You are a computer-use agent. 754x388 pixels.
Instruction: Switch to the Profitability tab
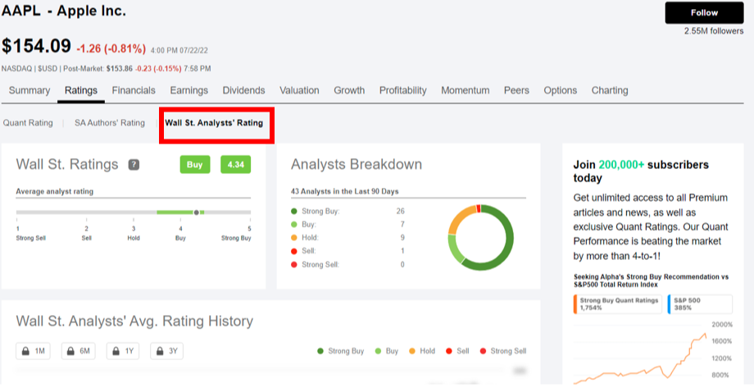[x=403, y=90]
